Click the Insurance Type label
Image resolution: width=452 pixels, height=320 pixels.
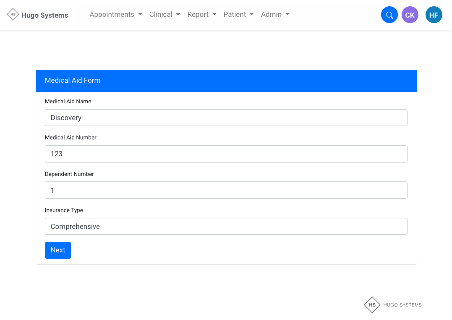(x=64, y=210)
